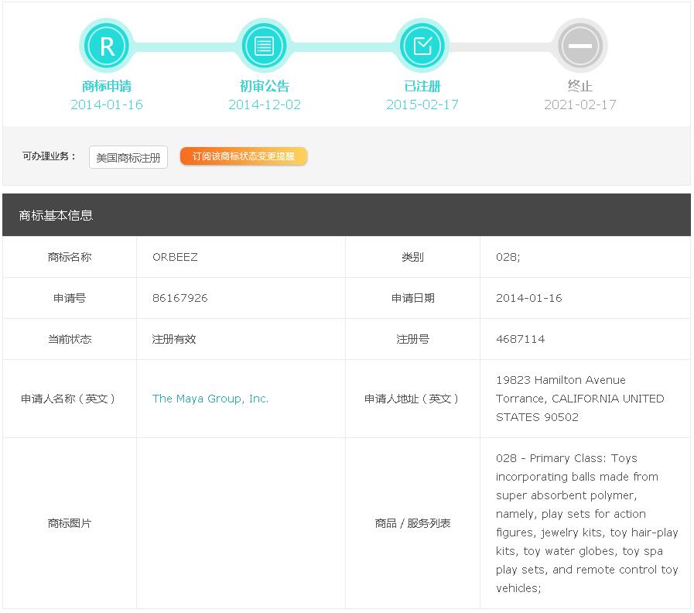The image size is (694, 613).
Task: Click the 申请人名称（英文） label
Action: (69, 399)
